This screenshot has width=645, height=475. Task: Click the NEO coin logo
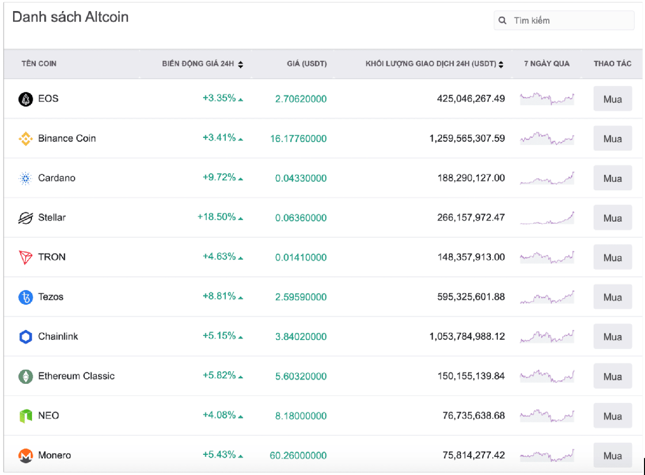point(25,416)
